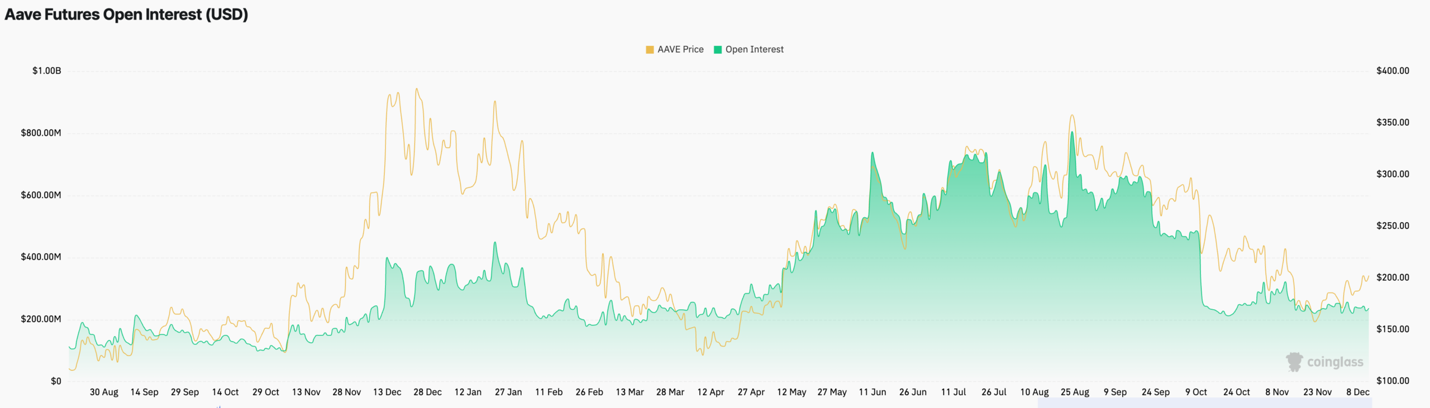Select the $150.00 right axis label

[x=1393, y=329]
